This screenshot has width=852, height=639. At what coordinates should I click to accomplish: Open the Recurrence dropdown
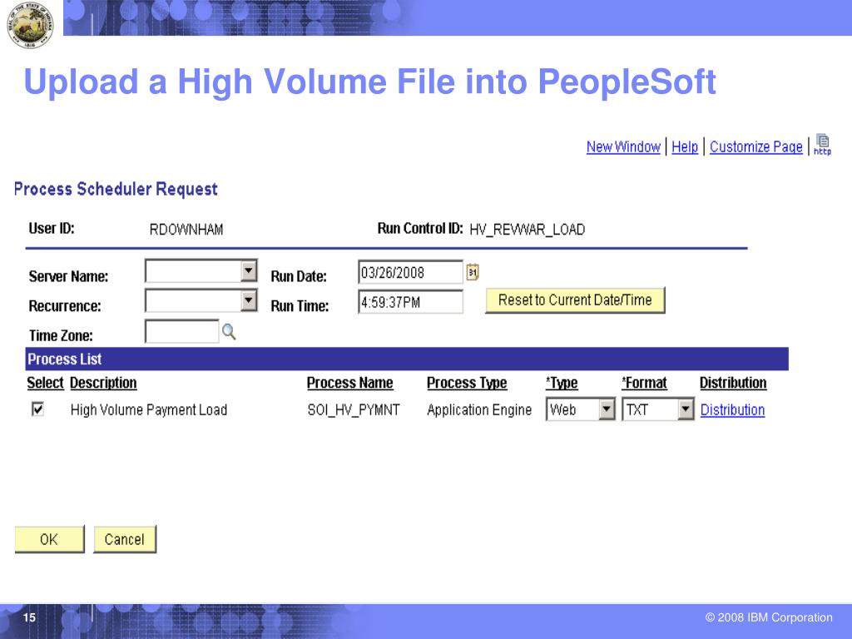coord(201,300)
